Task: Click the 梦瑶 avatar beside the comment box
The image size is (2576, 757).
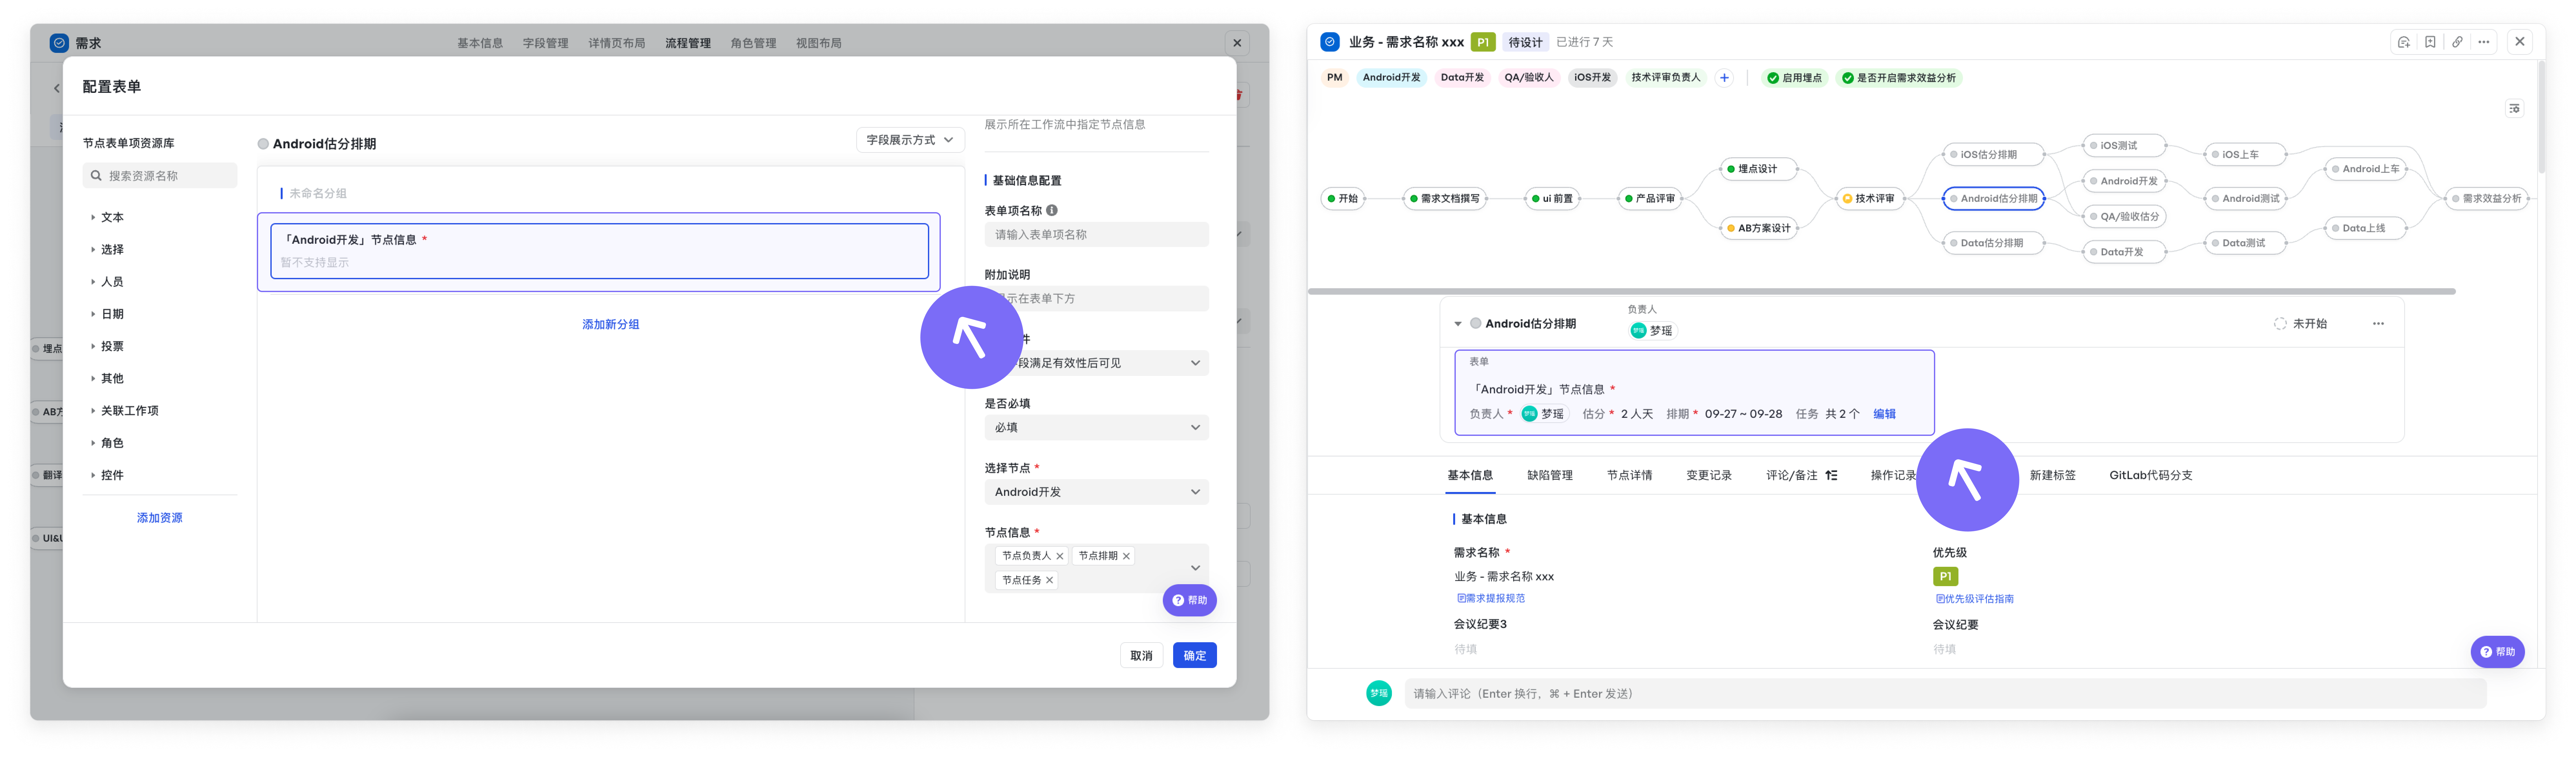Action: pyautogui.click(x=1379, y=693)
